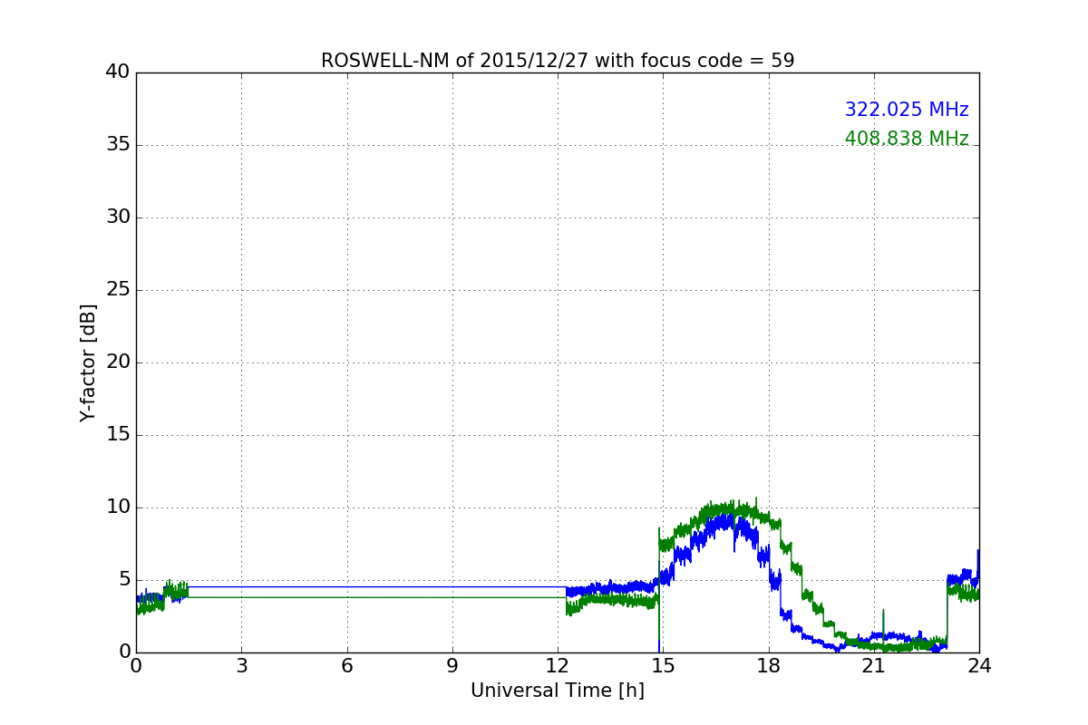Screen dimensions: 1088x725
Task: Click the y-axis tick label "35"
Action: [118, 145]
